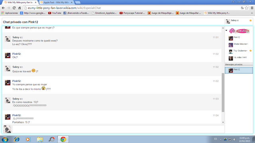Screen dimensions: 255x143
Task: Open File Explorer folder from the taskbar
Action: [40, 139]
